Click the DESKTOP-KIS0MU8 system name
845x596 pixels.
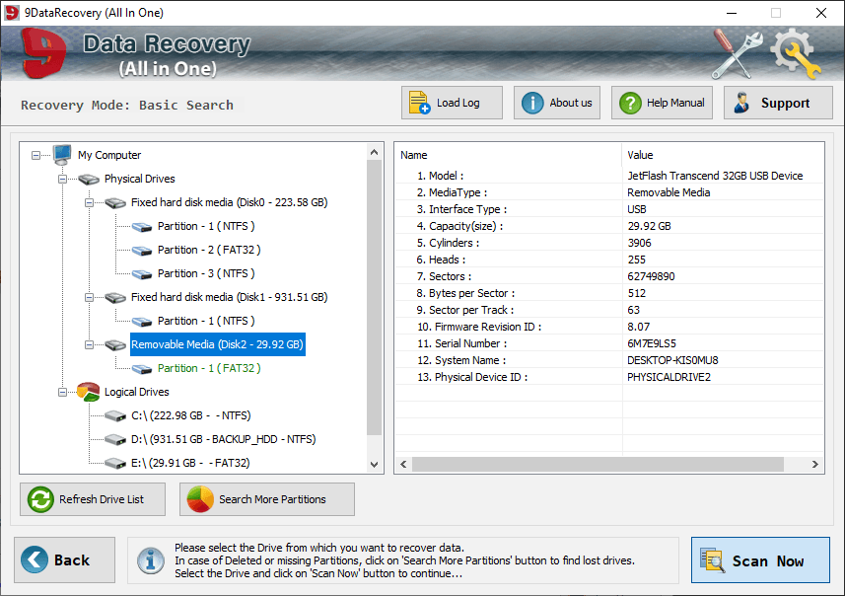coord(672,360)
